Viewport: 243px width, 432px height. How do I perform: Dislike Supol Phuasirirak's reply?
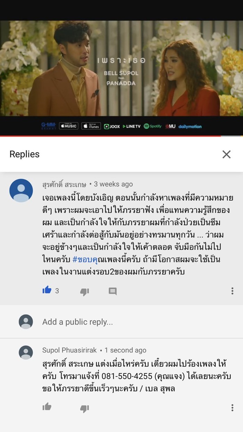pos(84,408)
